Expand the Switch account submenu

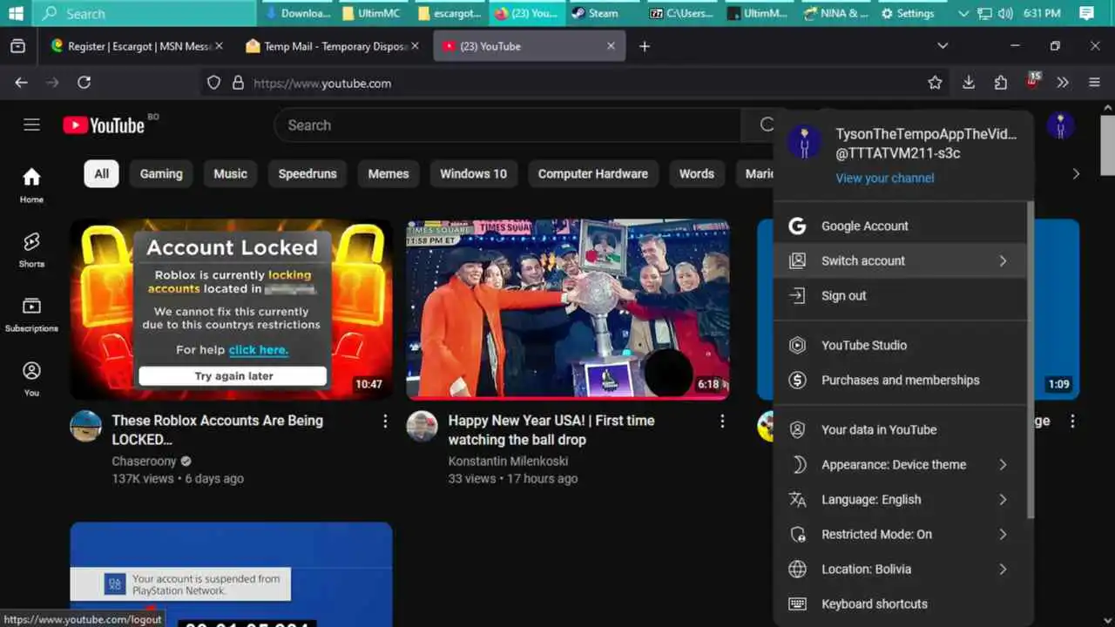[901, 260]
